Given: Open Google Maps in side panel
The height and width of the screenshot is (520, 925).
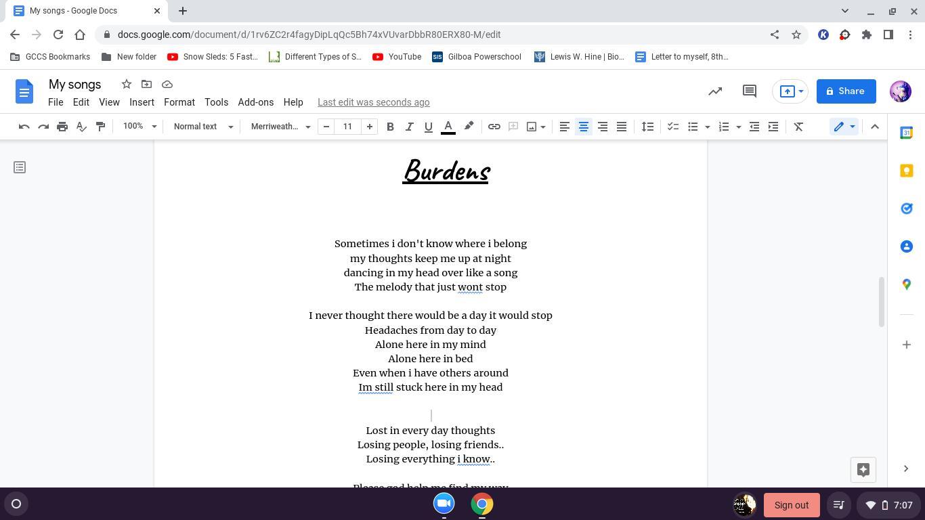Looking at the screenshot, I should tap(907, 284).
